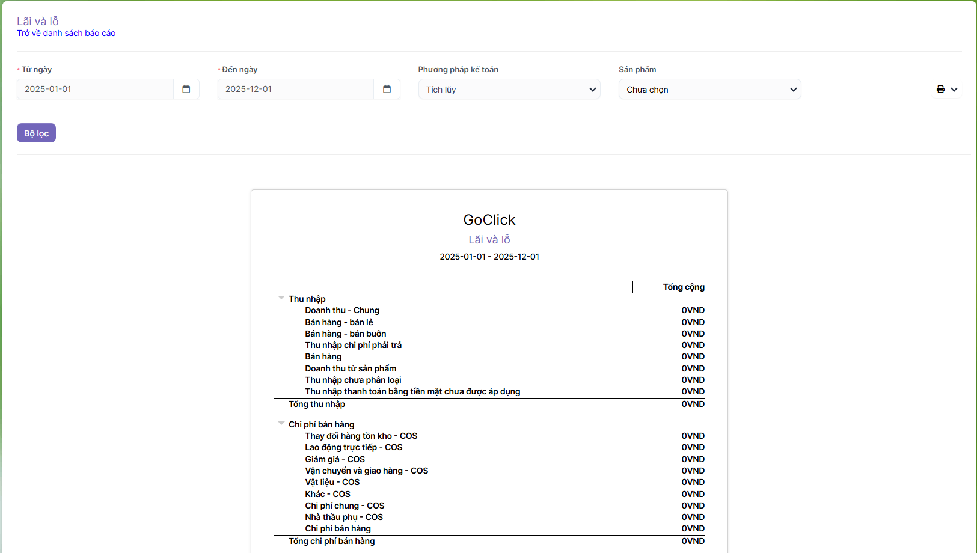Click the Bộ lọc filter button
The width and height of the screenshot is (977, 553).
coord(36,133)
